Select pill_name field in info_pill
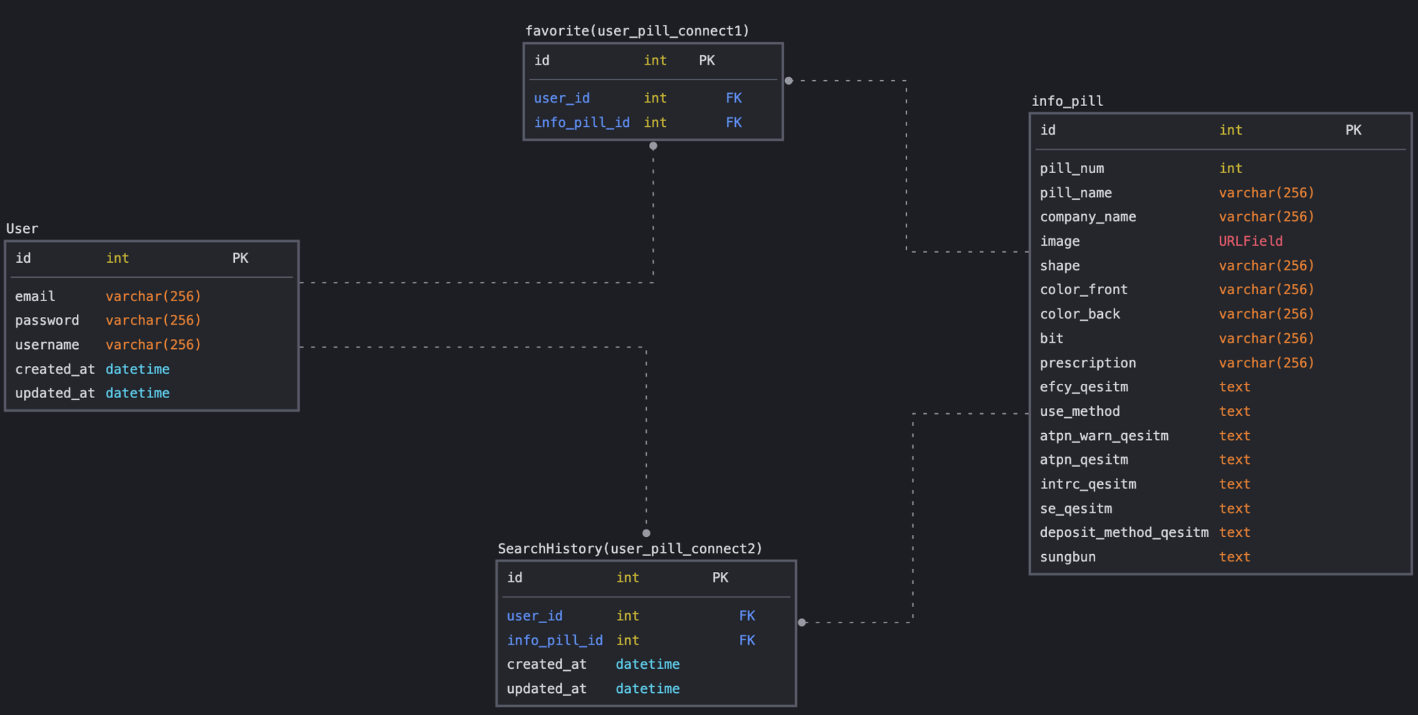 click(1074, 192)
